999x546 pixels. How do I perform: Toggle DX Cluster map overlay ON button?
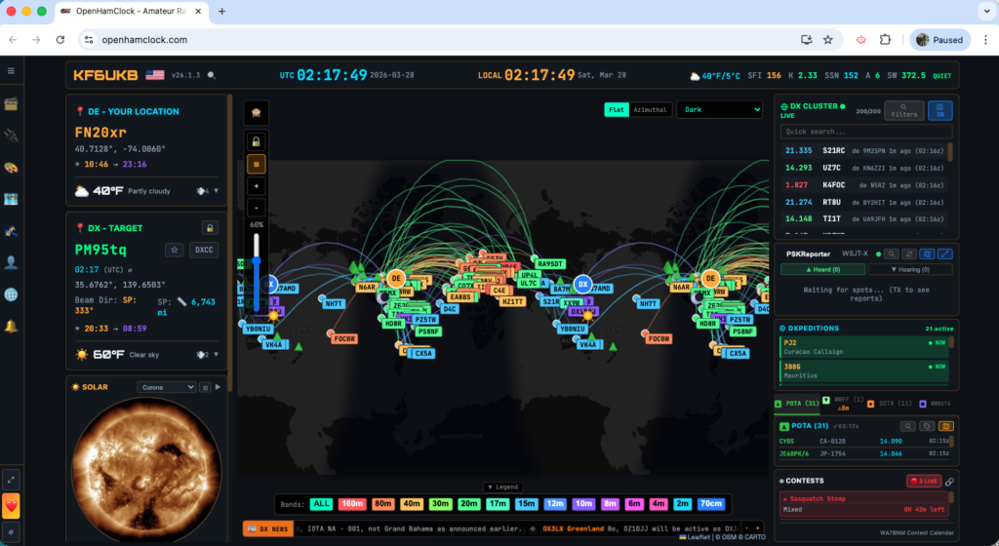(939, 111)
